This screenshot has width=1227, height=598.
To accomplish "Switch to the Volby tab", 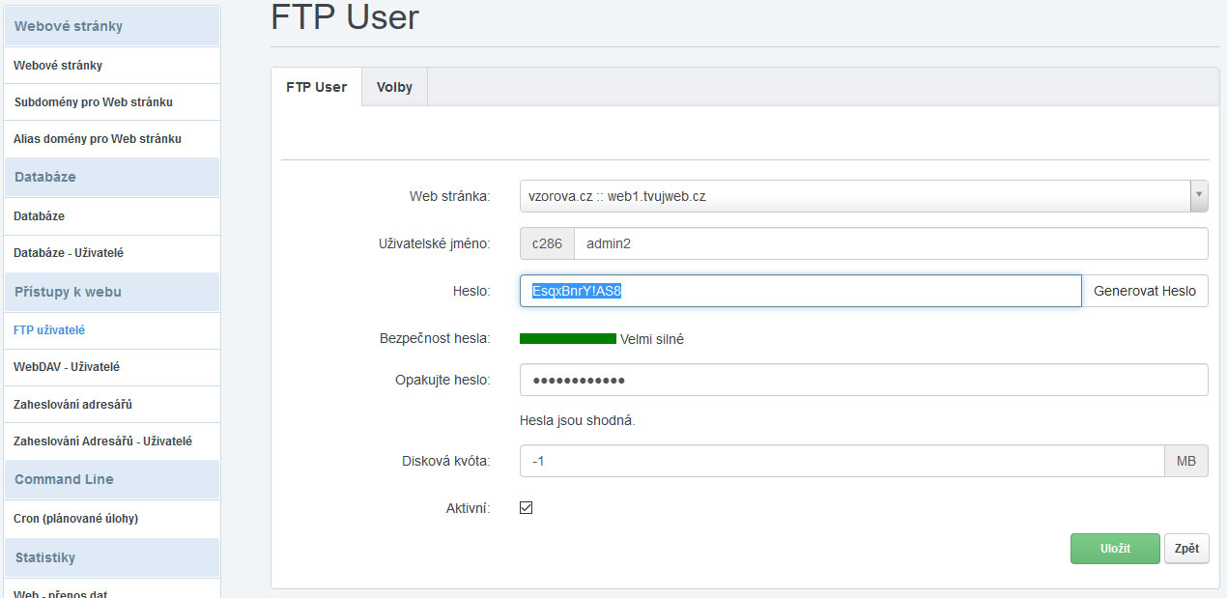I will pyautogui.click(x=394, y=87).
